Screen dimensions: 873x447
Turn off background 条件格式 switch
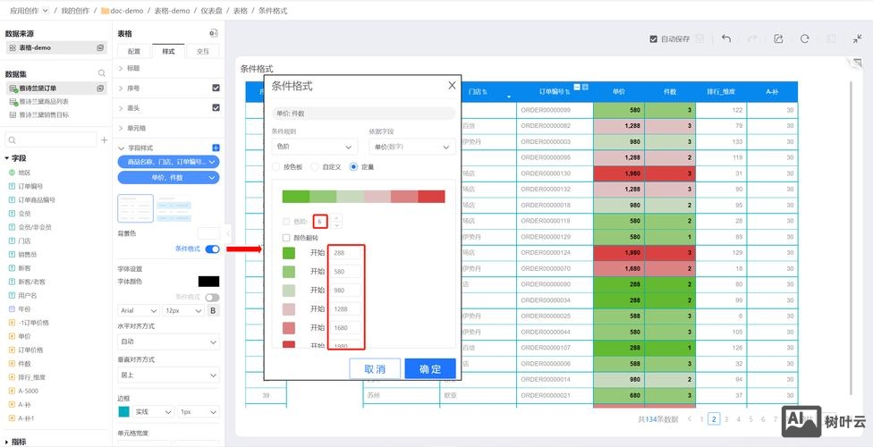[x=212, y=249]
